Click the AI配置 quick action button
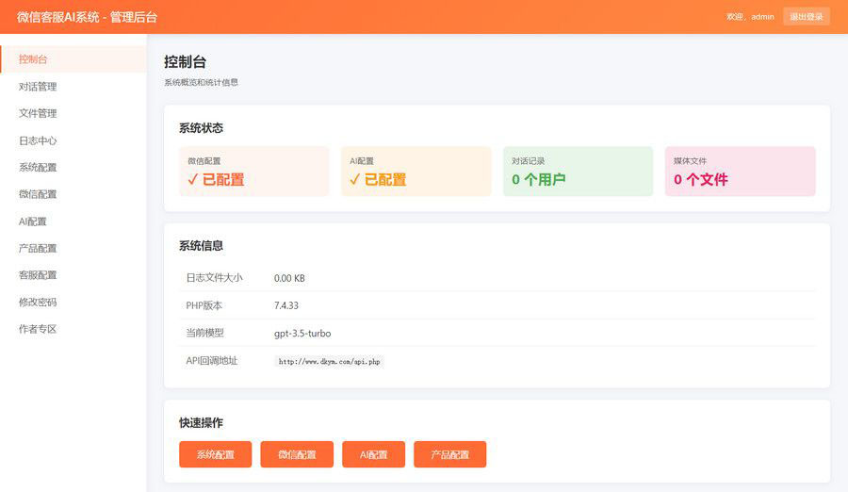848x492 pixels. 373,454
